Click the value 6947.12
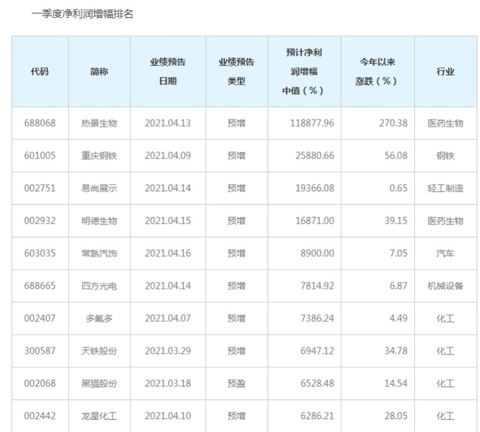This screenshot has width=480, height=432. 317,351
